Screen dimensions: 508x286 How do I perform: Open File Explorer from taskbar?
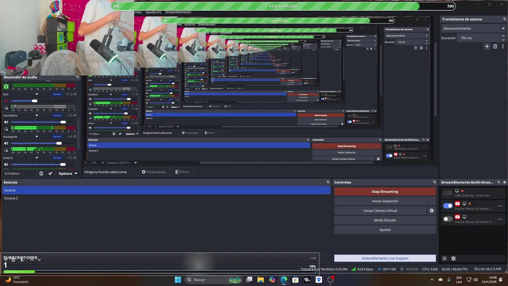[260, 280]
